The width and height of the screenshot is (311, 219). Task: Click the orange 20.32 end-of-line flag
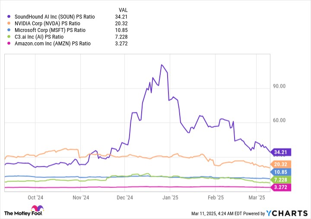[x=281, y=164]
